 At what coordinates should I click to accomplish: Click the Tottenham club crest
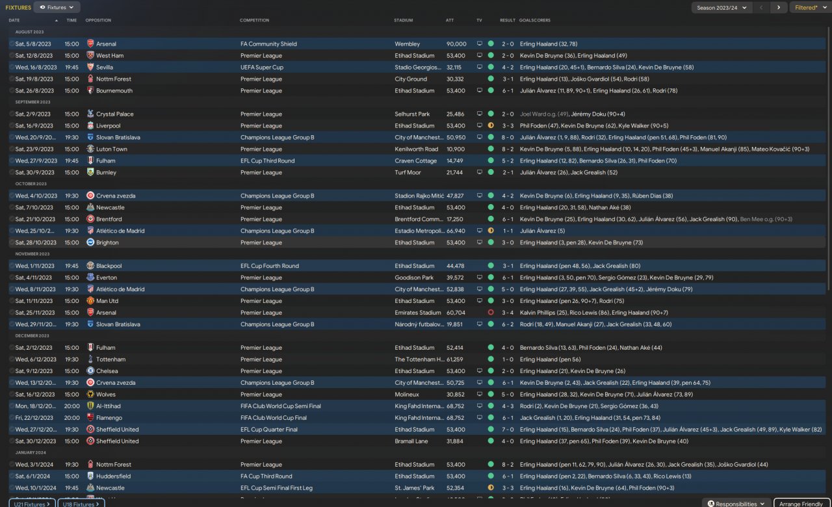point(90,359)
